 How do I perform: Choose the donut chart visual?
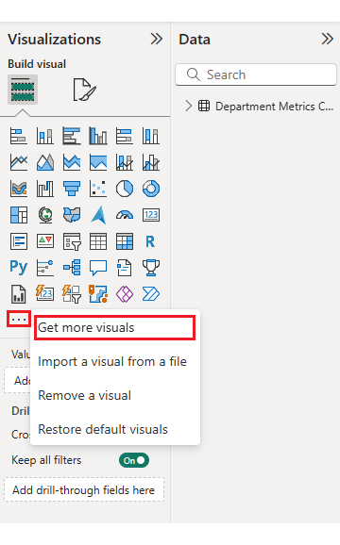coord(151,189)
